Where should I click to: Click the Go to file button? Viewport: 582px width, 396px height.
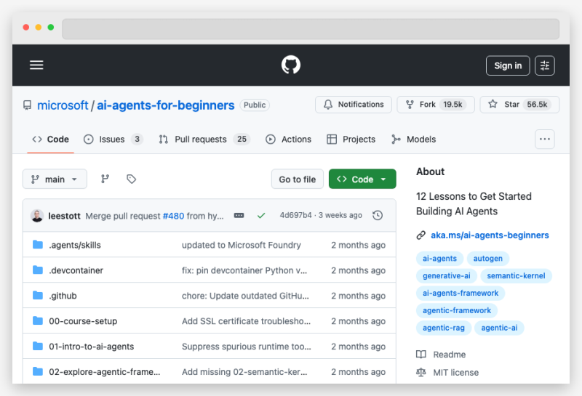pyautogui.click(x=297, y=179)
